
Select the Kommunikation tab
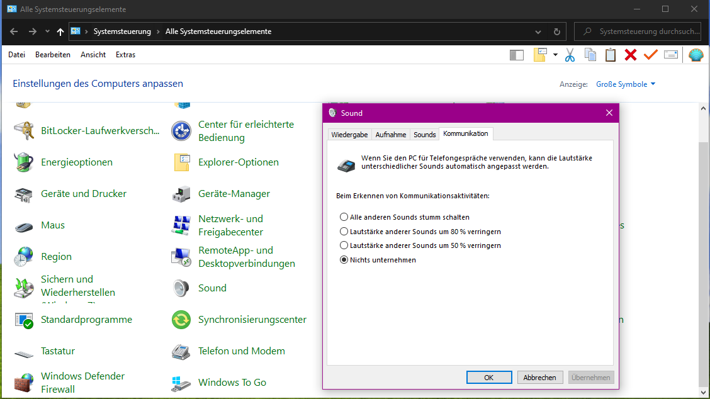[x=466, y=133]
